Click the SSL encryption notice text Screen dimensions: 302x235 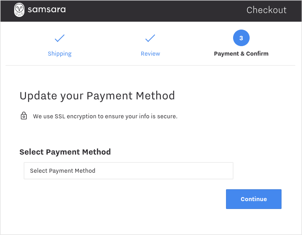point(105,116)
